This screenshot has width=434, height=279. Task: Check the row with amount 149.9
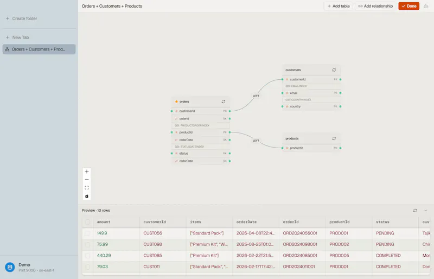[x=87, y=233]
